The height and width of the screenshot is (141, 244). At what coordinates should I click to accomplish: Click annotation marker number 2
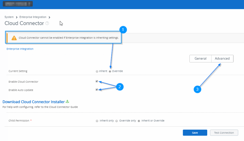120,87
